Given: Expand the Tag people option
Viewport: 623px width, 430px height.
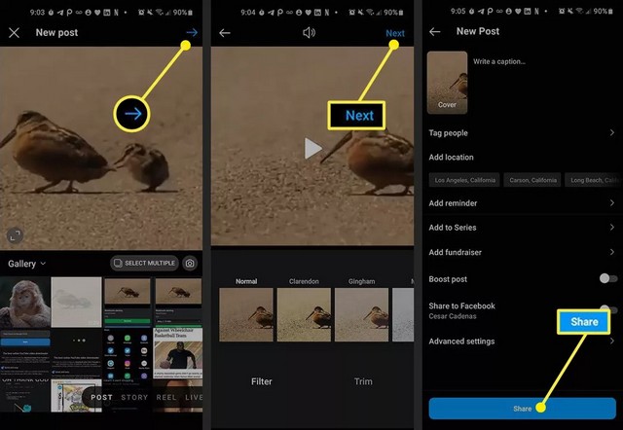Looking at the screenshot, I should [521, 133].
